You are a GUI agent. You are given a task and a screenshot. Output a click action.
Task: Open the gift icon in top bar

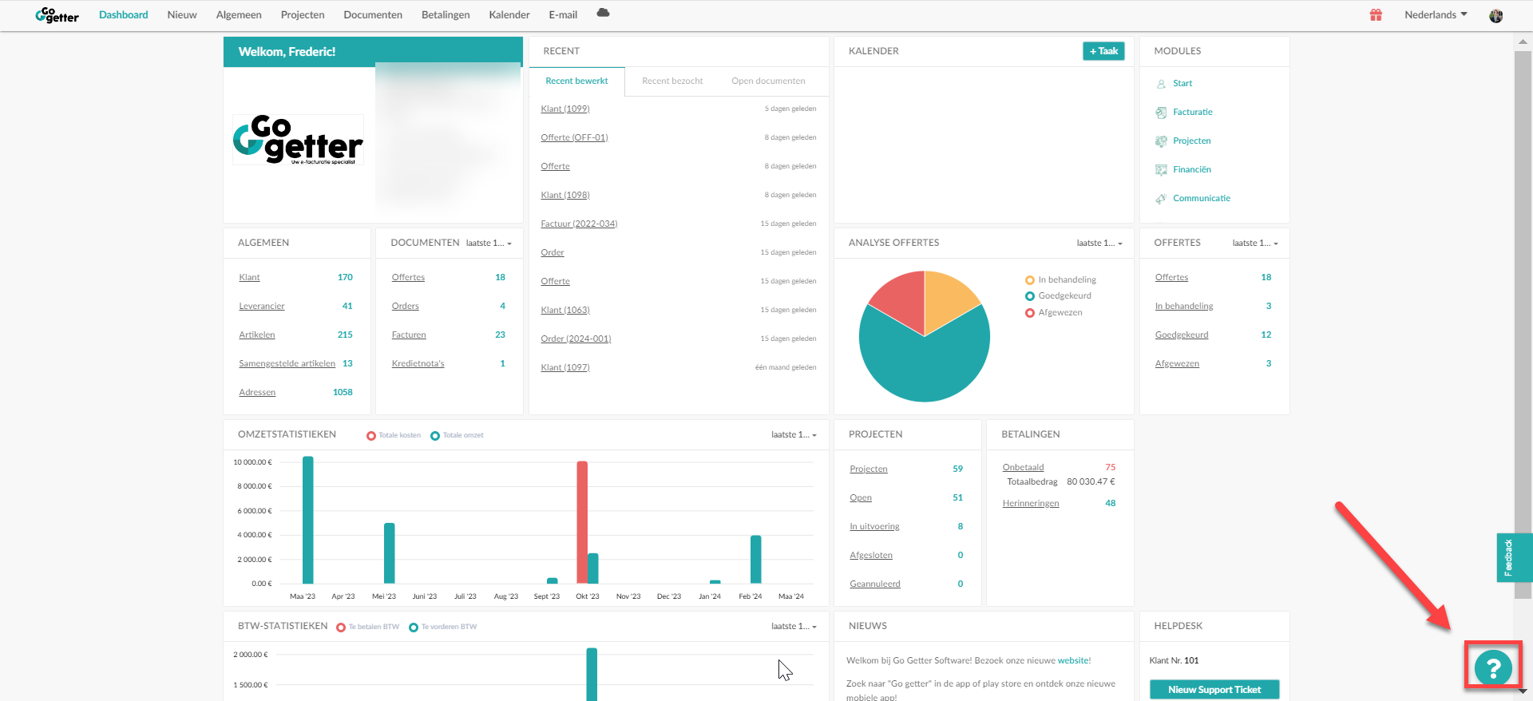click(x=1376, y=14)
